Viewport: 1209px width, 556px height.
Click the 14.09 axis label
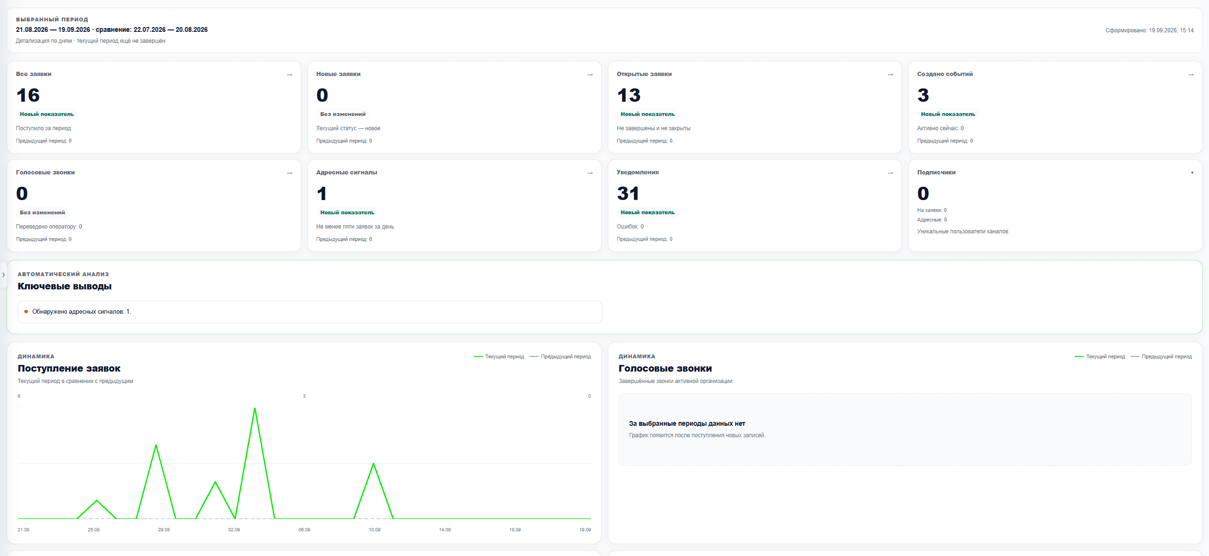pyautogui.click(x=445, y=529)
